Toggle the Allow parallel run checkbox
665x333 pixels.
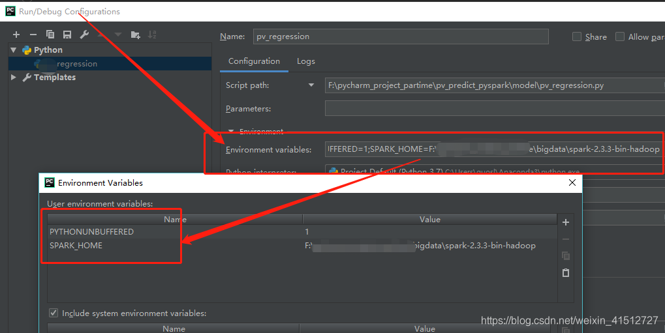pos(620,37)
